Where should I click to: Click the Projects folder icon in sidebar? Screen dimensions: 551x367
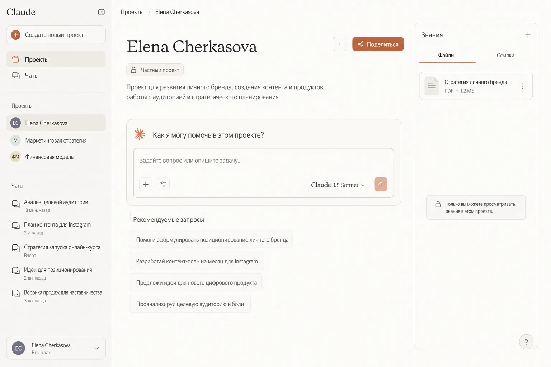[16, 59]
